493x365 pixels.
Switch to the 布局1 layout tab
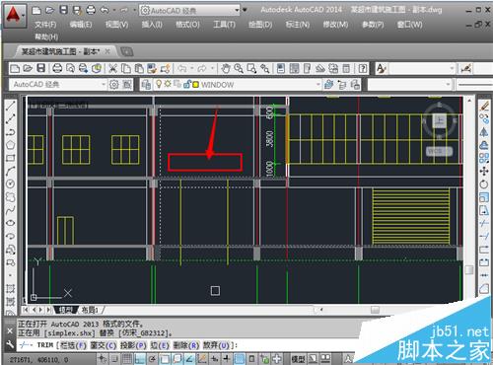point(90,310)
